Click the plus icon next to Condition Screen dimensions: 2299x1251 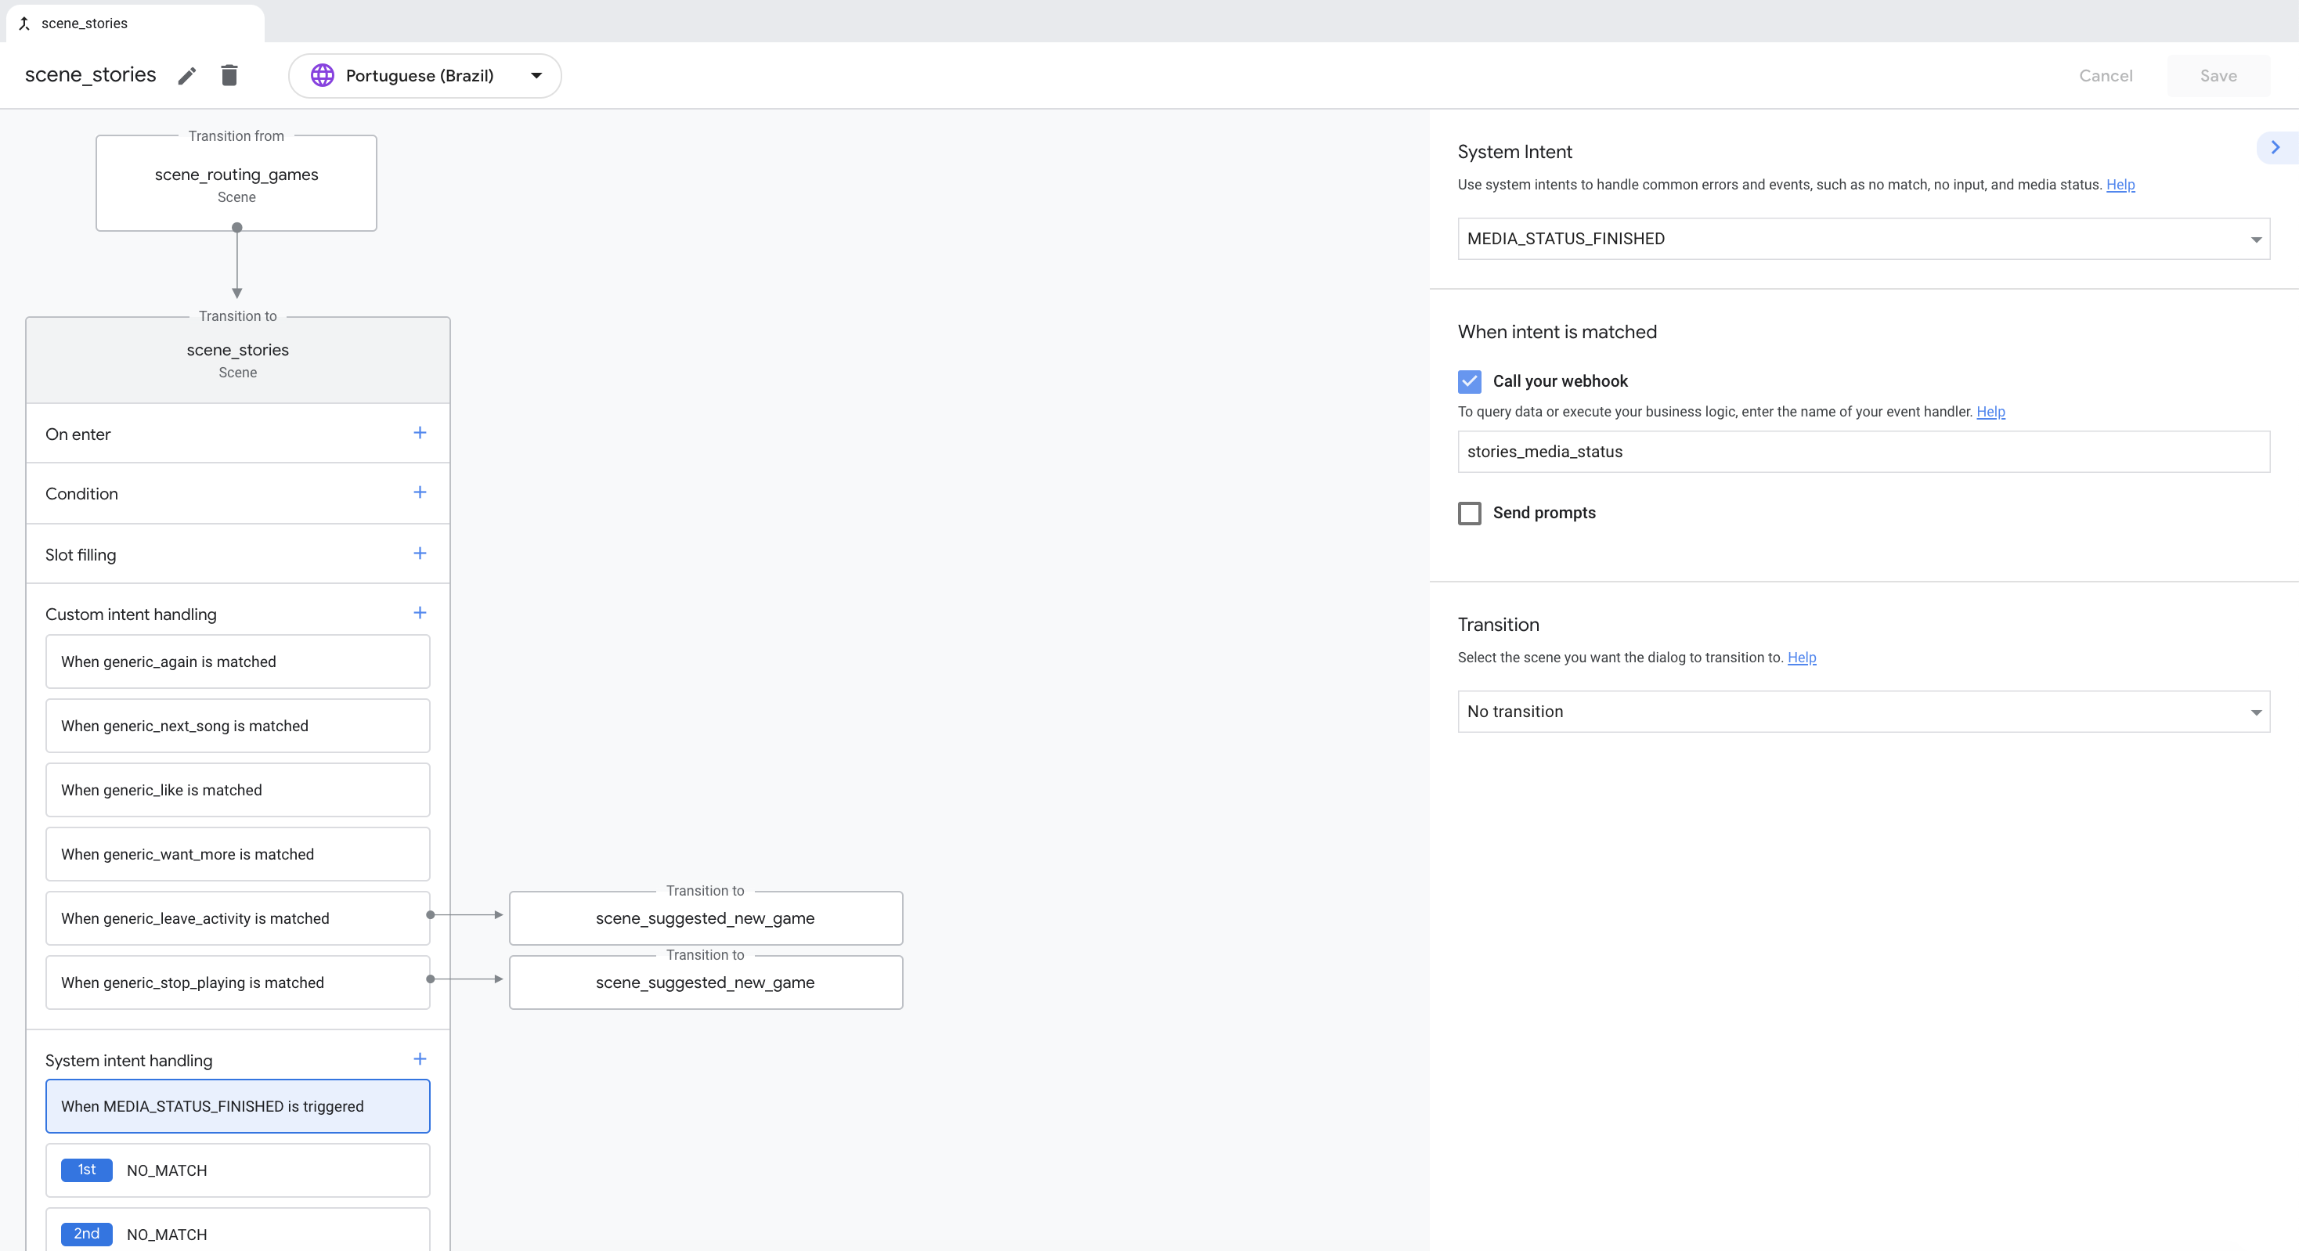coord(420,492)
